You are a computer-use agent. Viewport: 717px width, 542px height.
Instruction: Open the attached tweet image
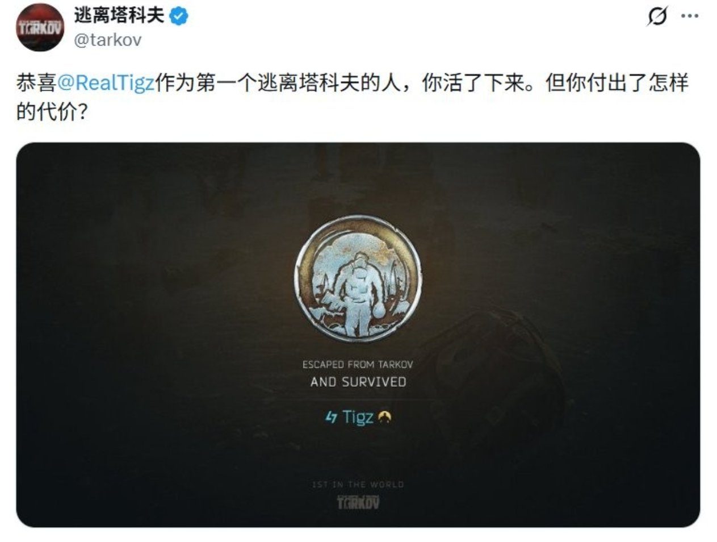point(358,335)
